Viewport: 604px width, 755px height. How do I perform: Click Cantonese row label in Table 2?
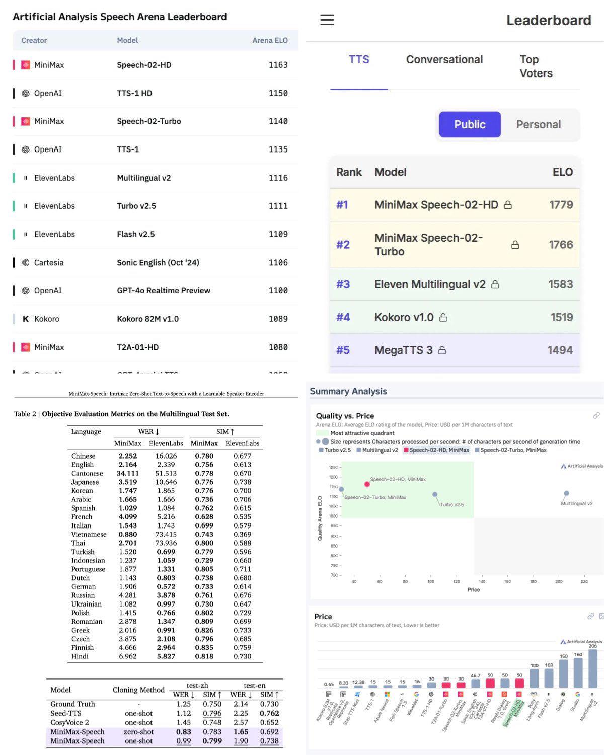click(x=87, y=473)
